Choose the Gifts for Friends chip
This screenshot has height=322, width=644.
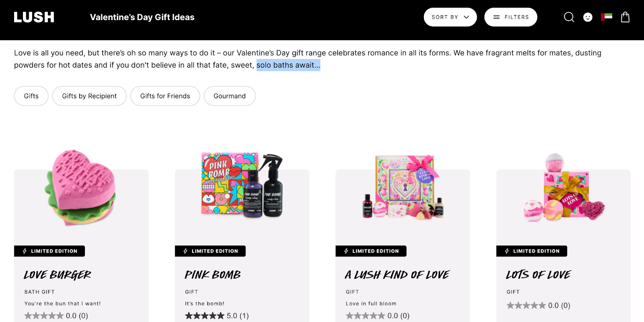click(165, 96)
